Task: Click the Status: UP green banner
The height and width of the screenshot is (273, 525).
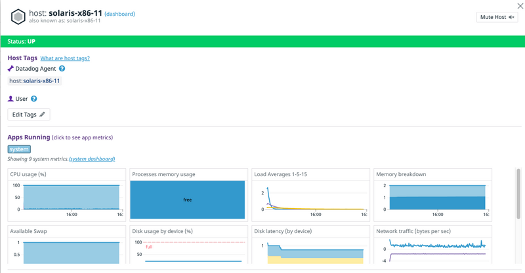Action: [x=262, y=41]
